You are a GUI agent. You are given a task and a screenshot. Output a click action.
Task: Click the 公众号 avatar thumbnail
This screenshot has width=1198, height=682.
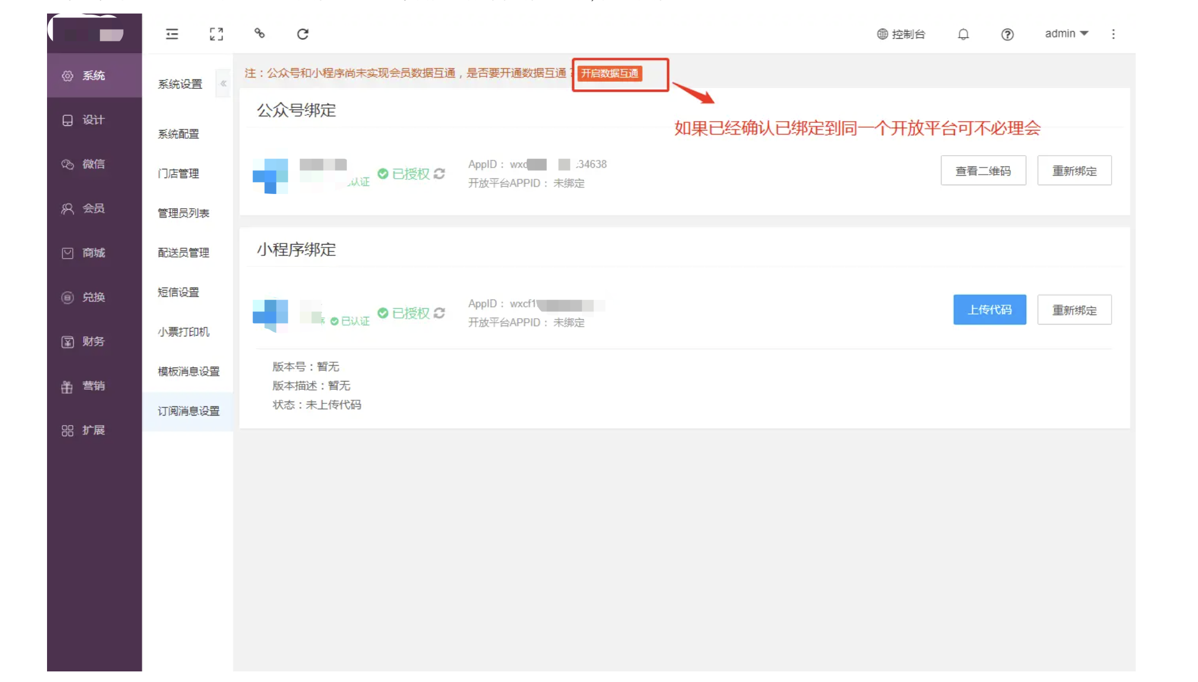pyautogui.click(x=270, y=176)
